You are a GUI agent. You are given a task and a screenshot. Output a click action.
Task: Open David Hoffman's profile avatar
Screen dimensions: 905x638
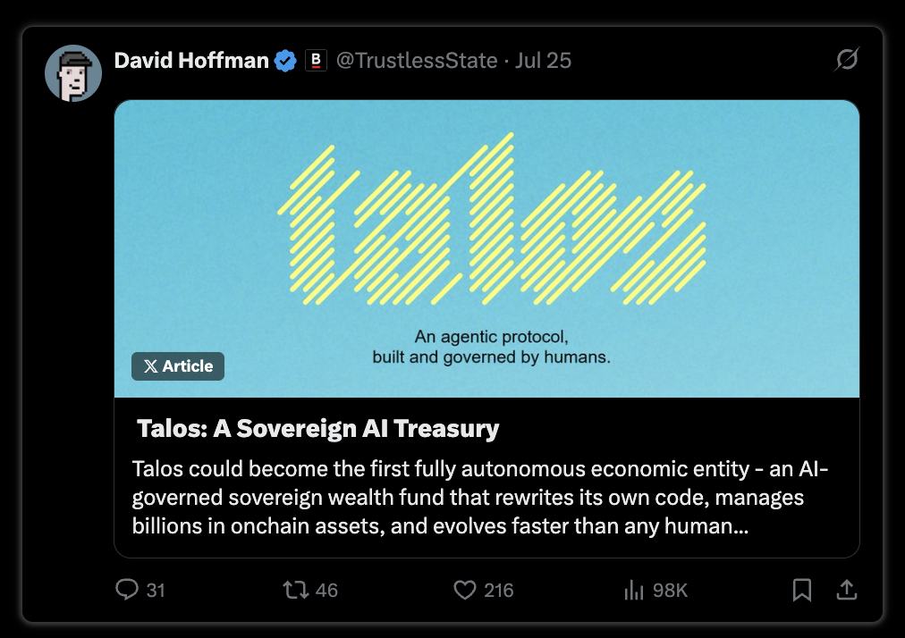[73, 73]
